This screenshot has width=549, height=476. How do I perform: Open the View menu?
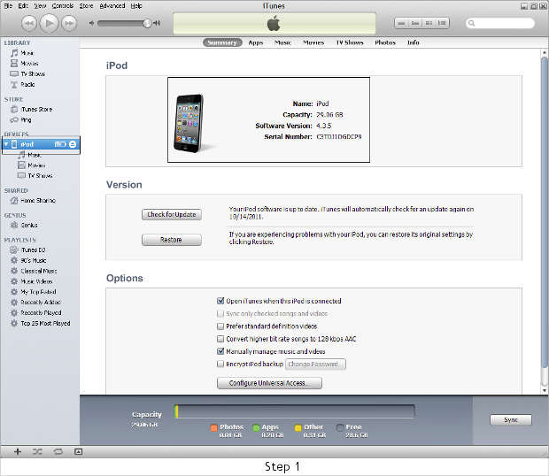(x=40, y=5)
